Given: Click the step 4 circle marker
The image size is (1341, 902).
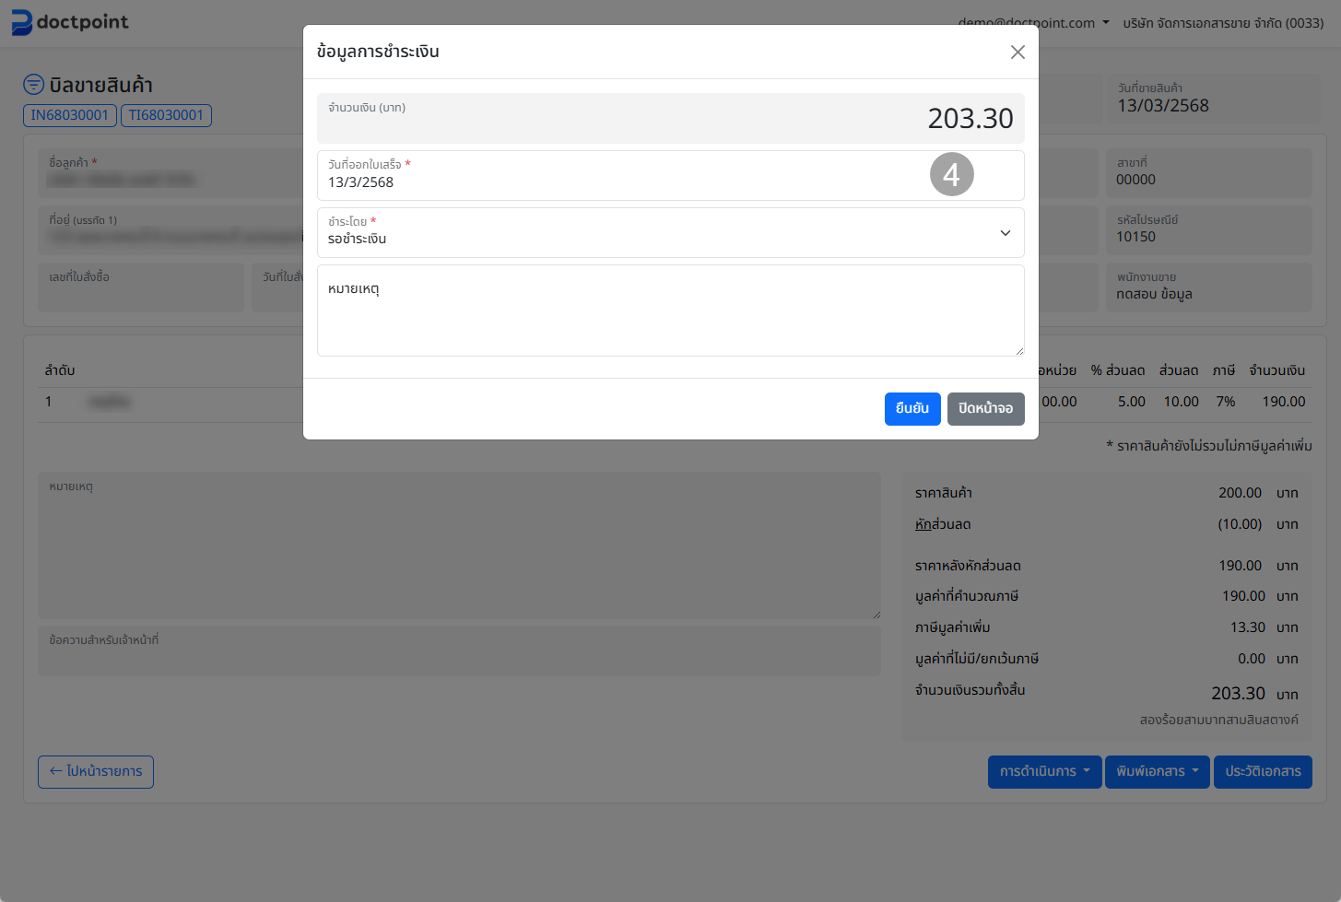Looking at the screenshot, I should pyautogui.click(x=951, y=174).
